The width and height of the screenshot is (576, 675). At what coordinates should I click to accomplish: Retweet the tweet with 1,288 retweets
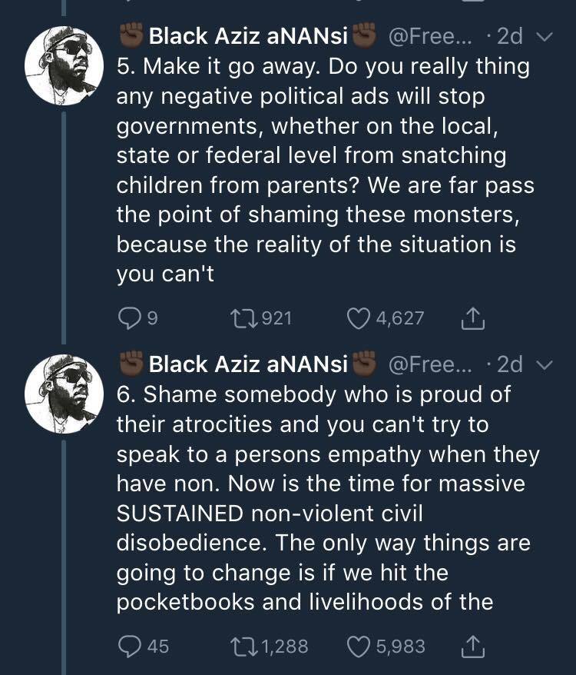[x=243, y=647]
